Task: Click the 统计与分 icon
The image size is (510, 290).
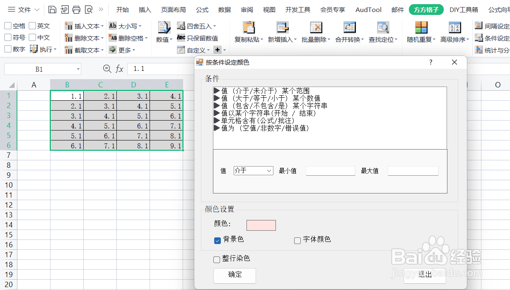Action: pos(479,50)
